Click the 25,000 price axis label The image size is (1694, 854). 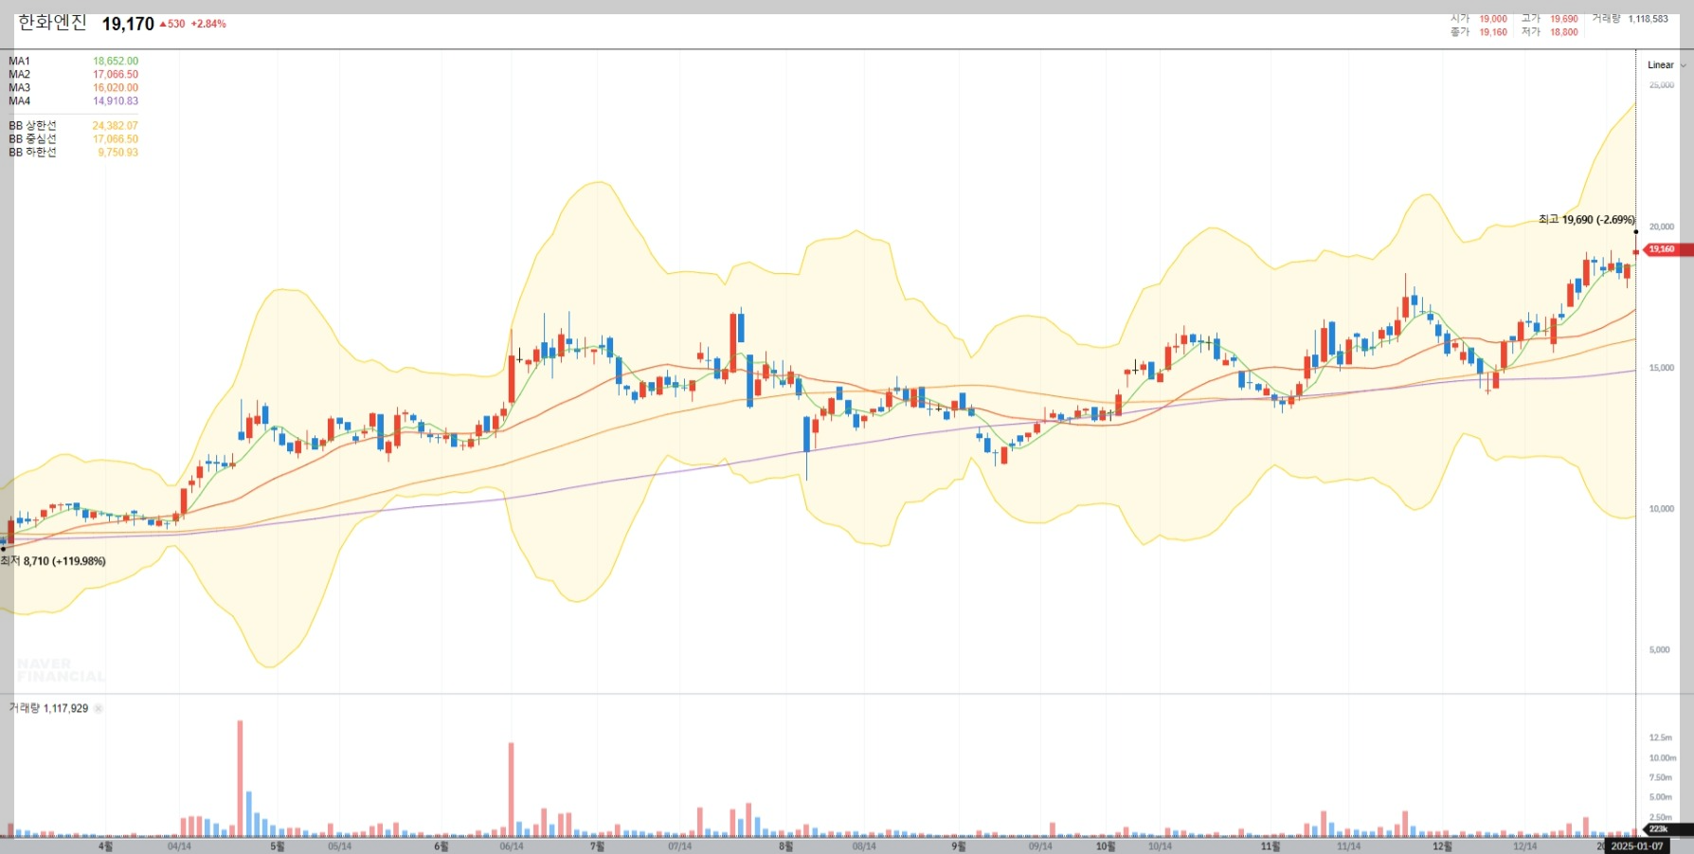pos(1661,85)
